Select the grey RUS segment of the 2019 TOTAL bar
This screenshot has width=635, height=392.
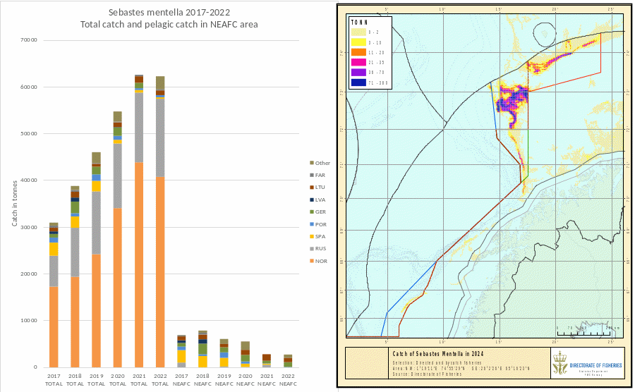click(x=97, y=223)
